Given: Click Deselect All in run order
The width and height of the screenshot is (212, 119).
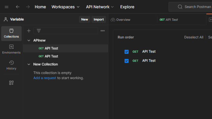Looking at the screenshot, I should [x=194, y=37].
